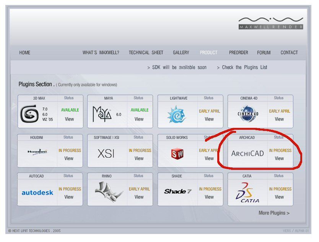This screenshot has height=242, width=319.
Task: Click 'SDK will be available soon' link
Action: [177, 67]
